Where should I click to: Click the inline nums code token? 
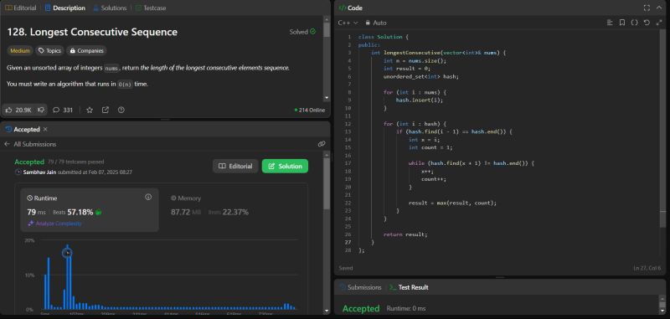(111, 68)
